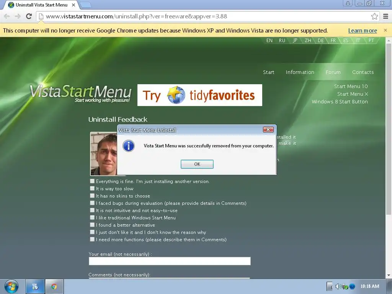The image size is (392, 294).
Task: Open the Chrome taskbar icon
Action: (x=54, y=286)
